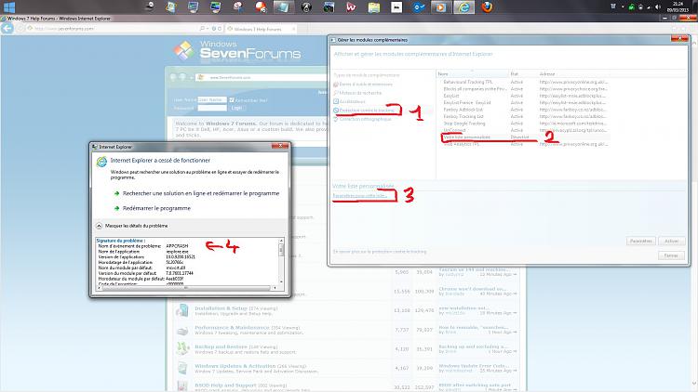Open the orange media player taskbar icon
The height and width of the screenshot is (392, 698).
[x=440, y=7]
